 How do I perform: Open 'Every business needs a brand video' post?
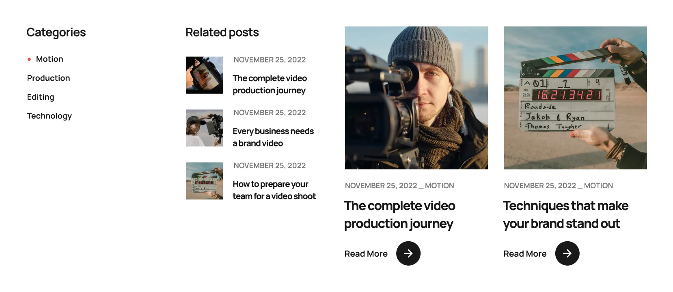tap(273, 137)
